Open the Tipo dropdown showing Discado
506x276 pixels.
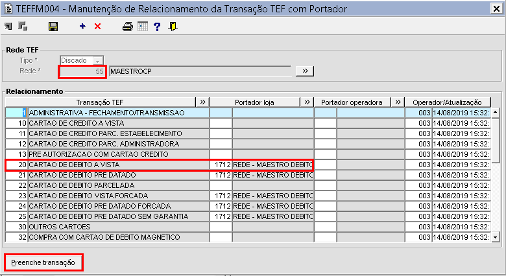coord(82,60)
